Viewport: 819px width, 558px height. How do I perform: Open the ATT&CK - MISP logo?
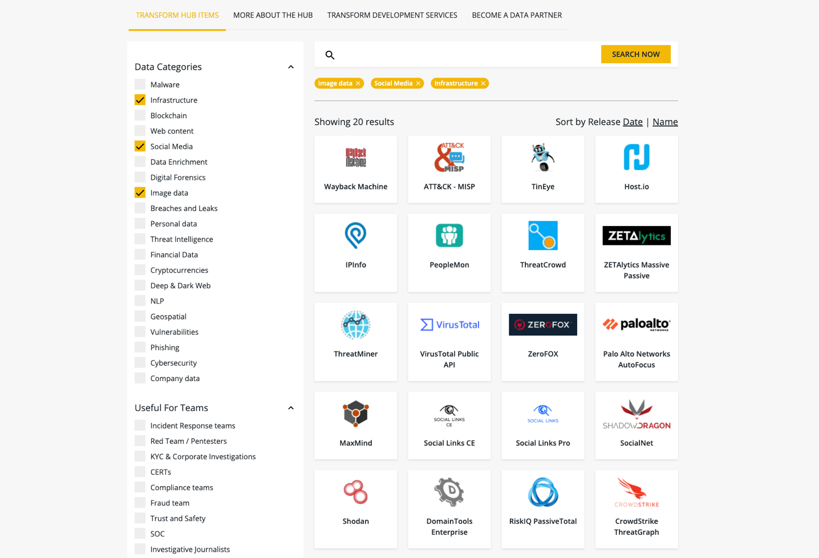pyautogui.click(x=449, y=157)
